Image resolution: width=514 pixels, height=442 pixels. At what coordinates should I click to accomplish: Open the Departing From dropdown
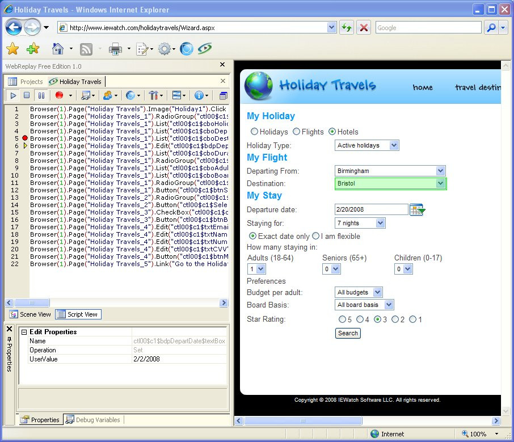pos(440,171)
